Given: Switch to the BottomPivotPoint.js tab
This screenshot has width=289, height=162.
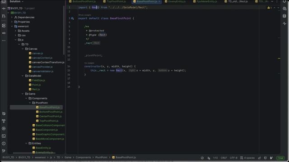Looking at the screenshot, I should tap(82, 1).
